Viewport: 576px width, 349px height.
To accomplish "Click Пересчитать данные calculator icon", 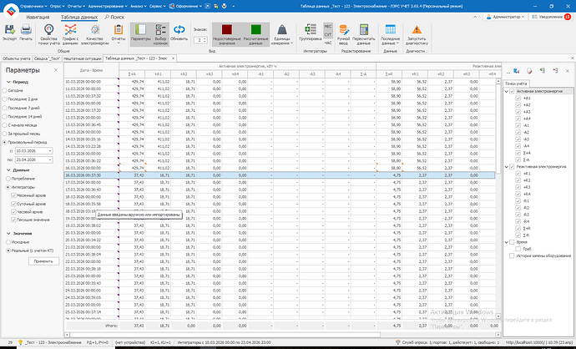I will coord(363,30).
